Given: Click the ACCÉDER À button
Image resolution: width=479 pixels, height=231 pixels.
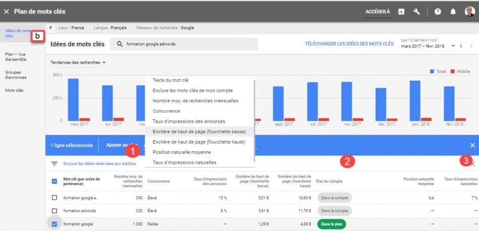Looking at the screenshot, I should click(x=378, y=12).
